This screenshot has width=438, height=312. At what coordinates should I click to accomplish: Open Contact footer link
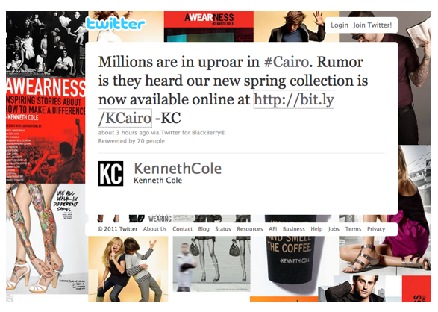[182, 229]
